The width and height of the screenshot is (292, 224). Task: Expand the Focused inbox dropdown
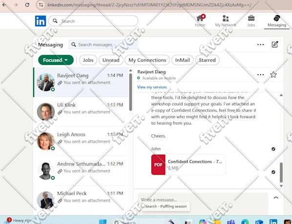tap(56, 60)
